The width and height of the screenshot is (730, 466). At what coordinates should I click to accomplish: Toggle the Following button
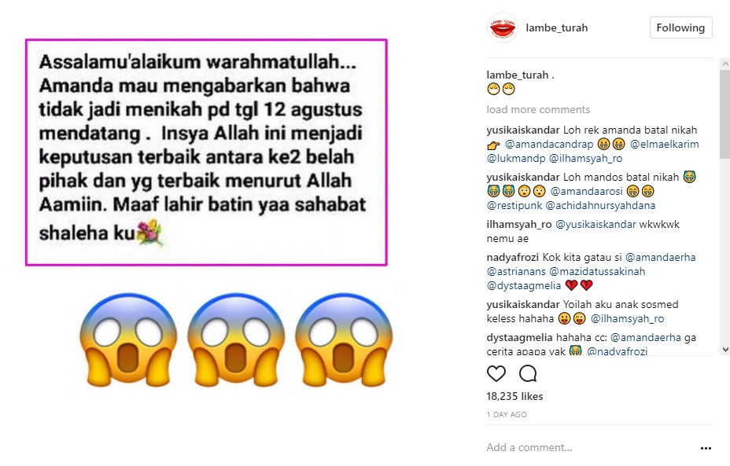coord(680,28)
